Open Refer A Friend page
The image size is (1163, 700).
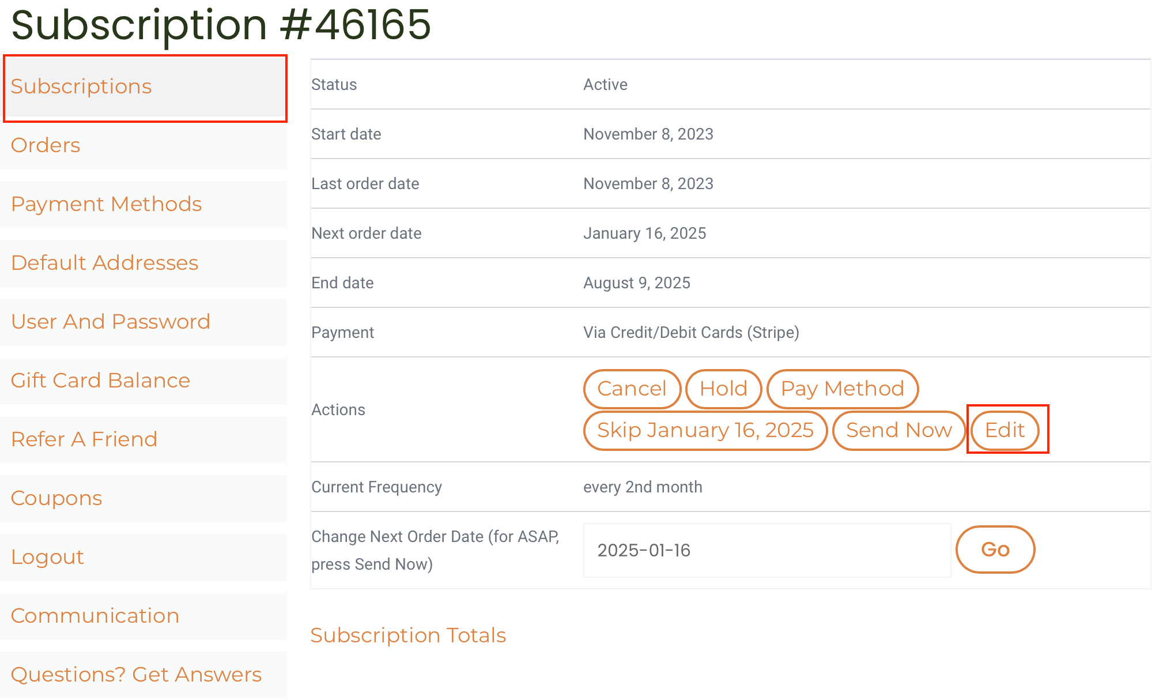[x=84, y=439]
